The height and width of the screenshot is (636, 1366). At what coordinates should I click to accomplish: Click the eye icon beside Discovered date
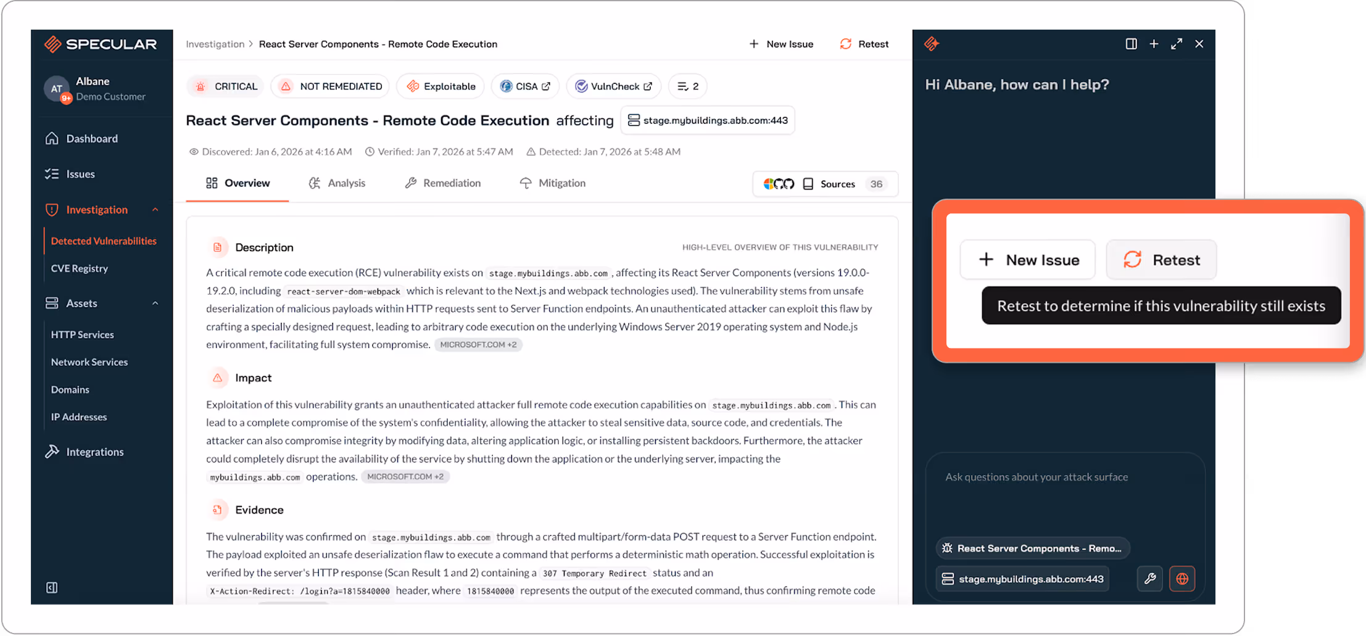tap(194, 152)
